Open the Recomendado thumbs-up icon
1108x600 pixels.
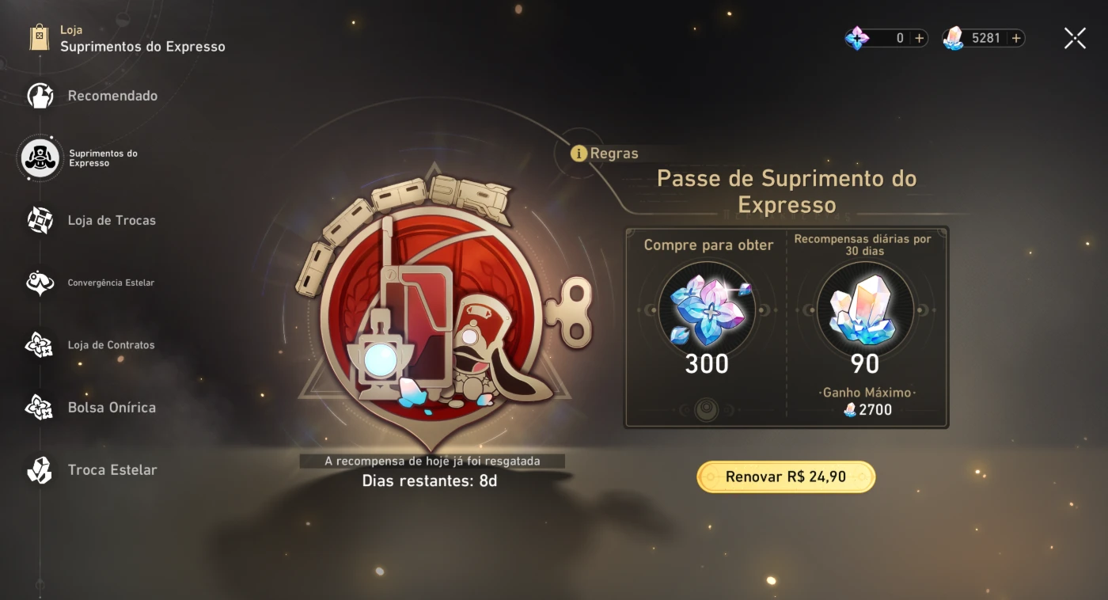point(40,96)
